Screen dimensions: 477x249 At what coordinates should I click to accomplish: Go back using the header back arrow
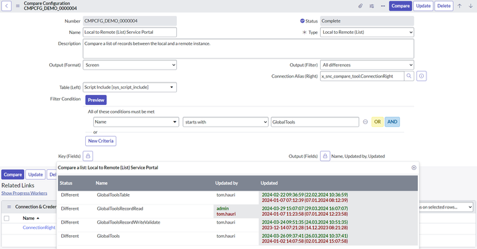click(7, 6)
